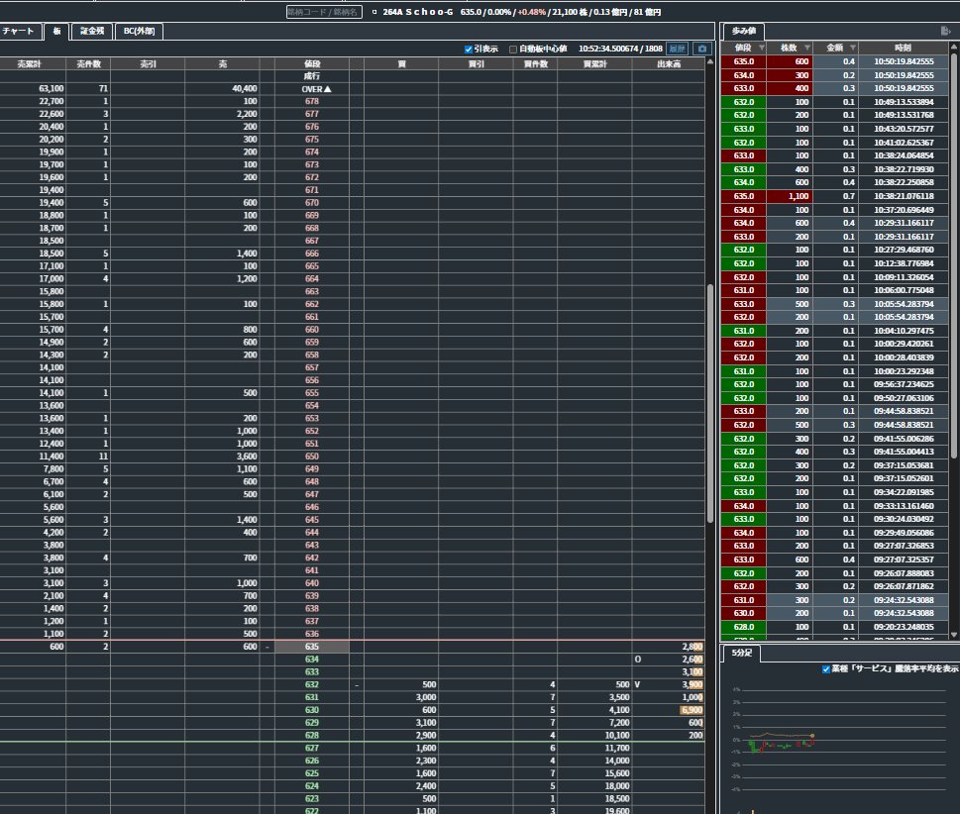Toggle the 引表示 checkbox
Viewport: 960px width, 814px height.
pyautogui.click(x=469, y=49)
